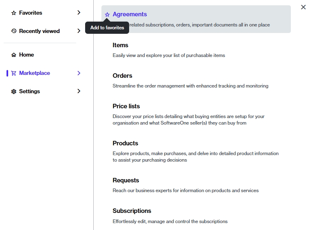Click the Marketplace shopping cart icon

[x=14, y=73]
